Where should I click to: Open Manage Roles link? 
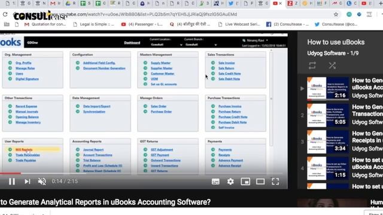point(25,68)
